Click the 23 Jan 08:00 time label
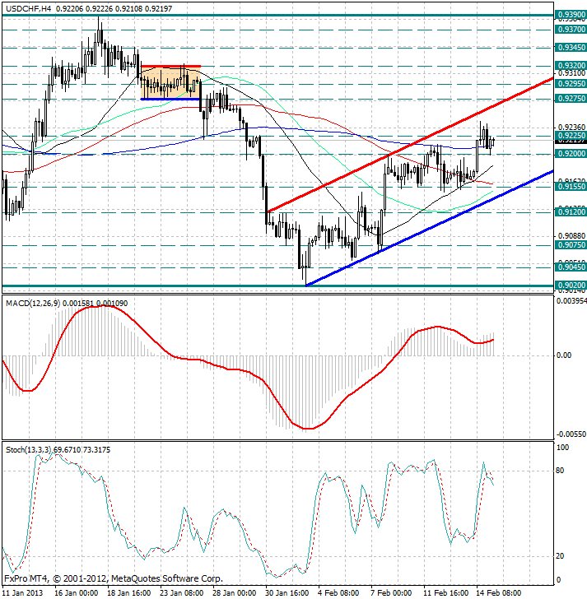Viewport: 587px width, 599px height. point(181,593)
